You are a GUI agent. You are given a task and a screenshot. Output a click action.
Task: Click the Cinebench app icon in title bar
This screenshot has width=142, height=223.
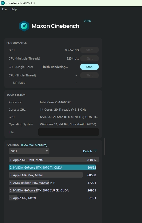[x=3, y=3]
